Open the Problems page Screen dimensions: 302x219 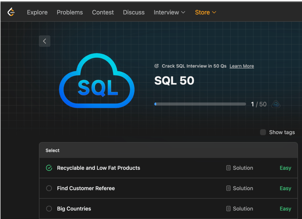pyautogui.click(x=70, y=12)
